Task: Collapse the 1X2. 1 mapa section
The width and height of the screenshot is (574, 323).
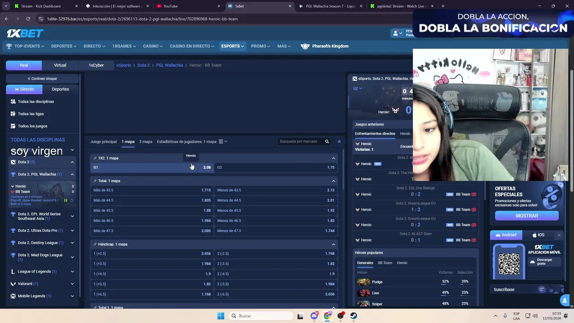Action: pyautogui.click(x=333, y=158)
